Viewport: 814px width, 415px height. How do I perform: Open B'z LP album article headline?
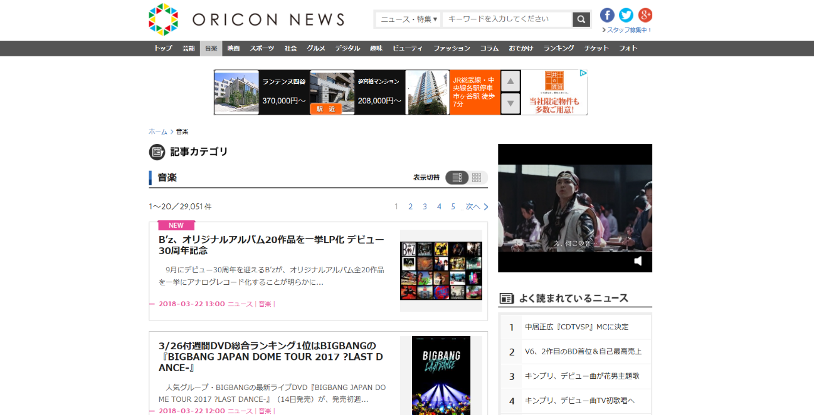click(271, 245)
